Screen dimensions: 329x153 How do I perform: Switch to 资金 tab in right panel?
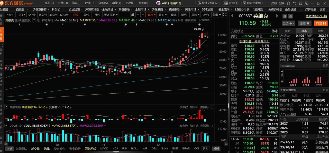point(288,31)
